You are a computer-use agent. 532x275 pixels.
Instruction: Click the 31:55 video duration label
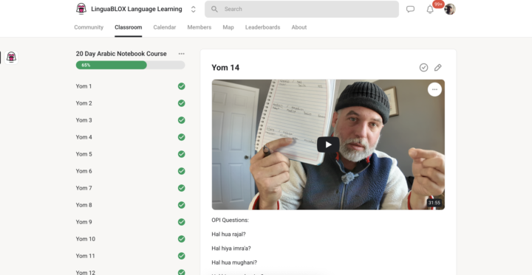pos(434,203)
